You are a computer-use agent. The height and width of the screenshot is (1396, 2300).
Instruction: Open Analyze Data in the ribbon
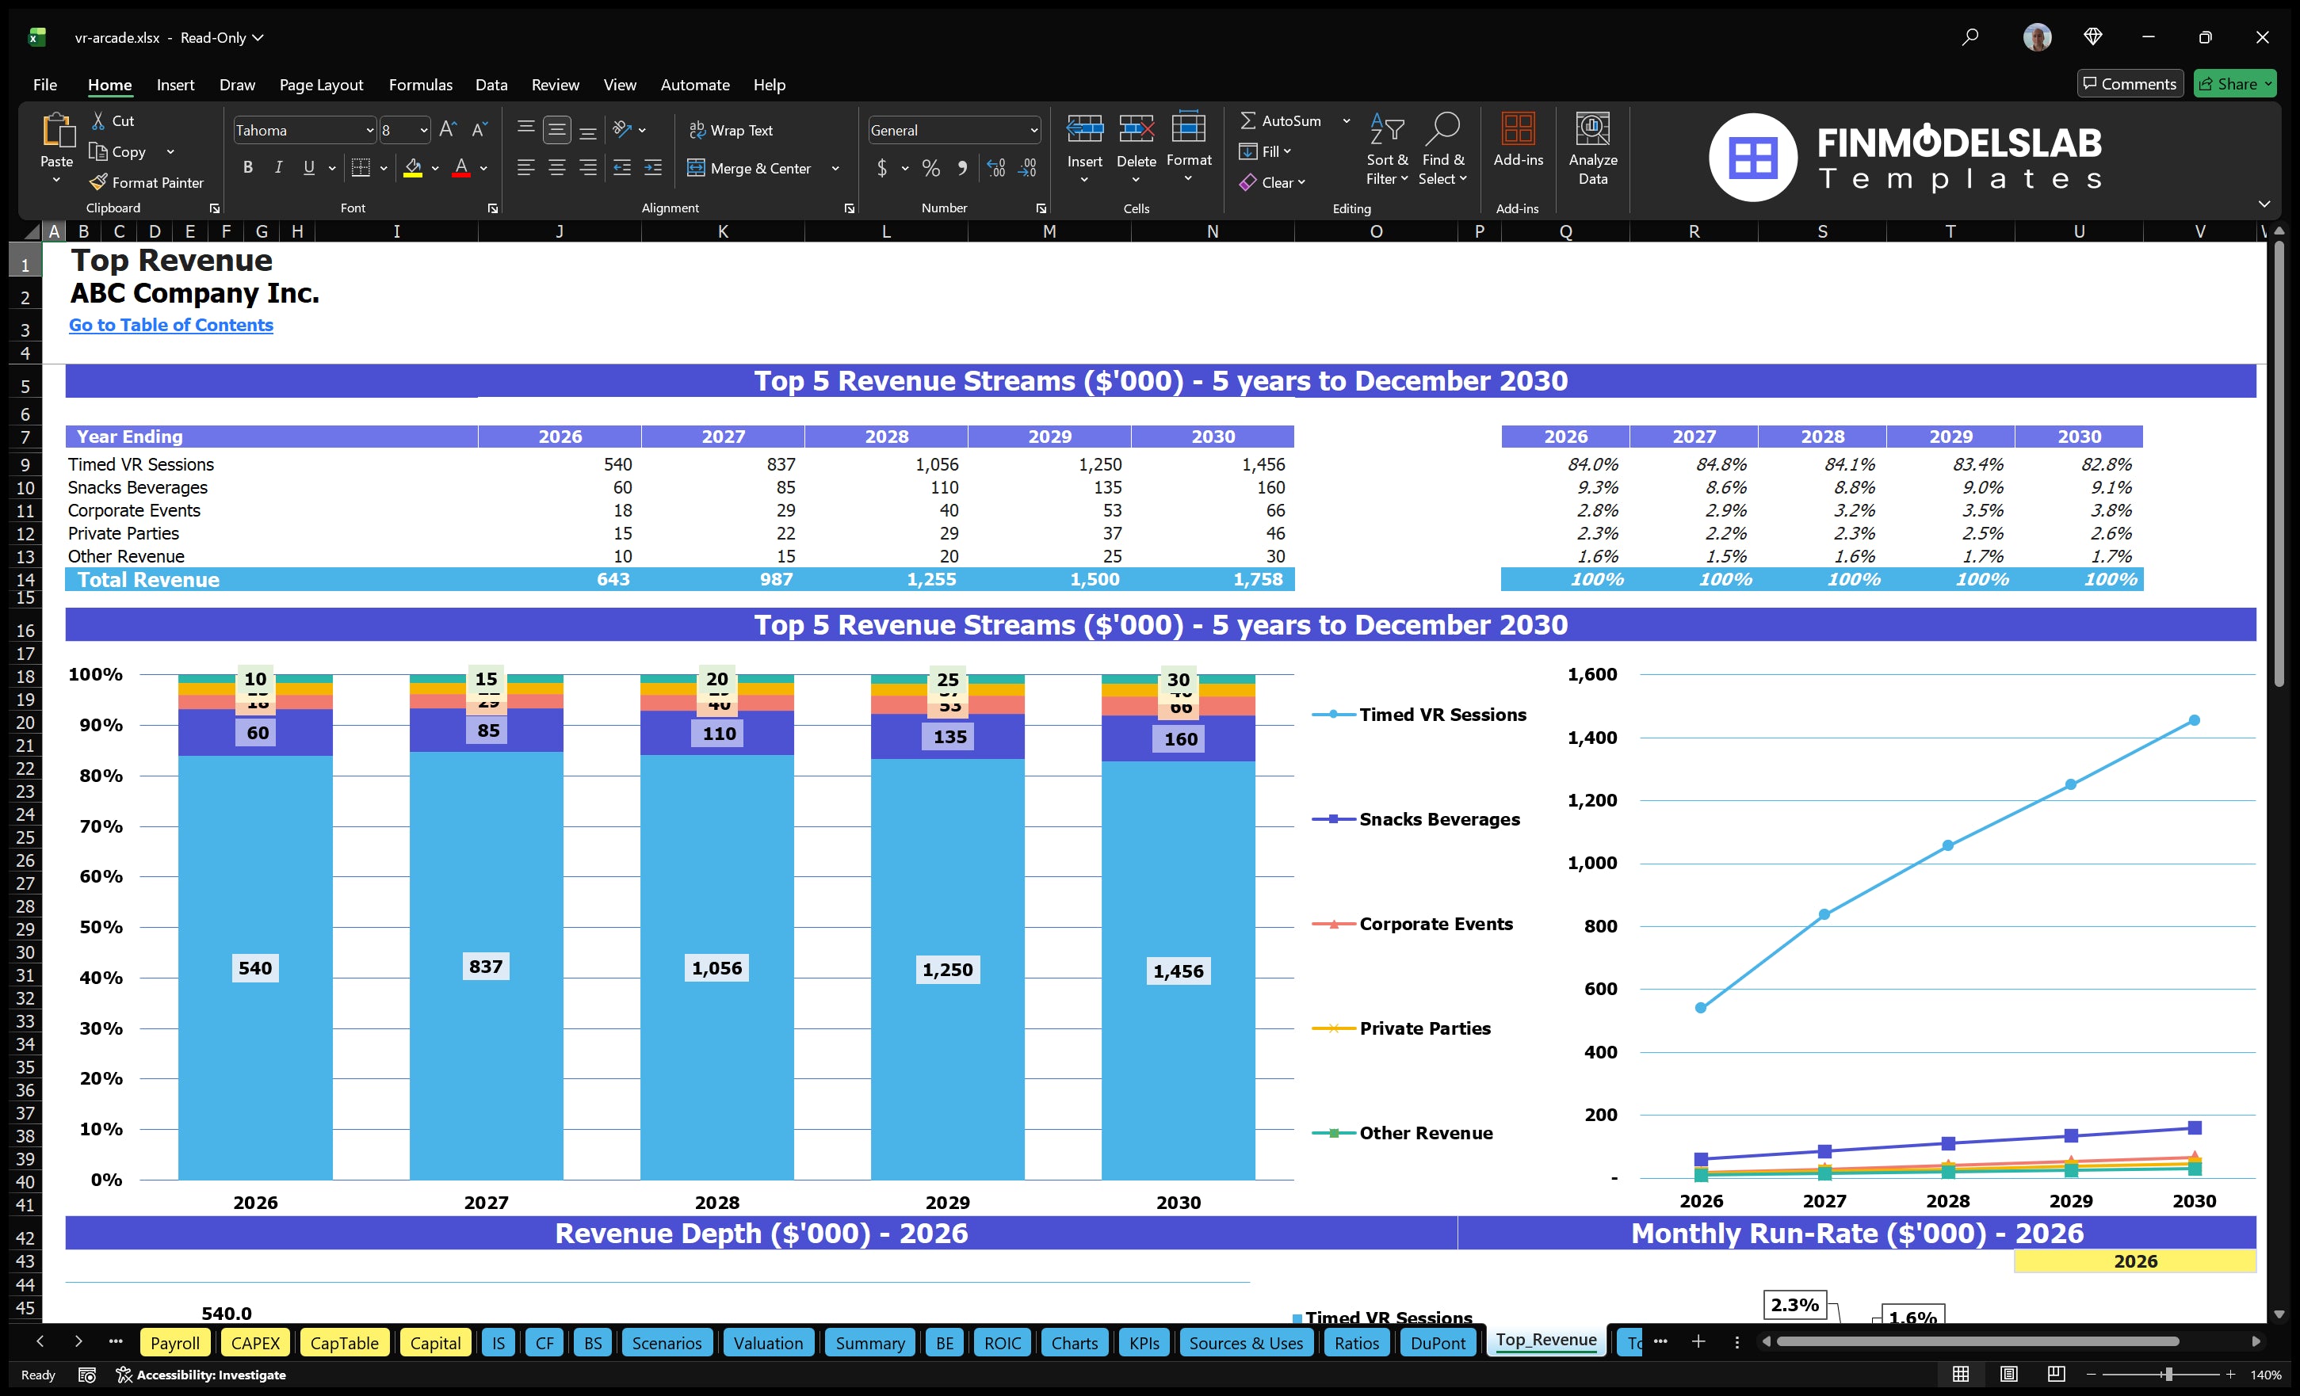(x=1593, y=149)
